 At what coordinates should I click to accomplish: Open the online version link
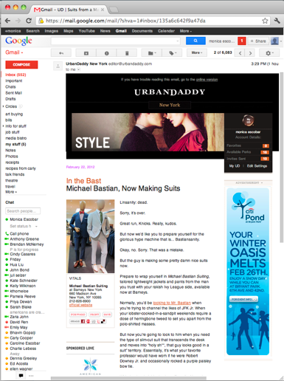click(207, 80)
